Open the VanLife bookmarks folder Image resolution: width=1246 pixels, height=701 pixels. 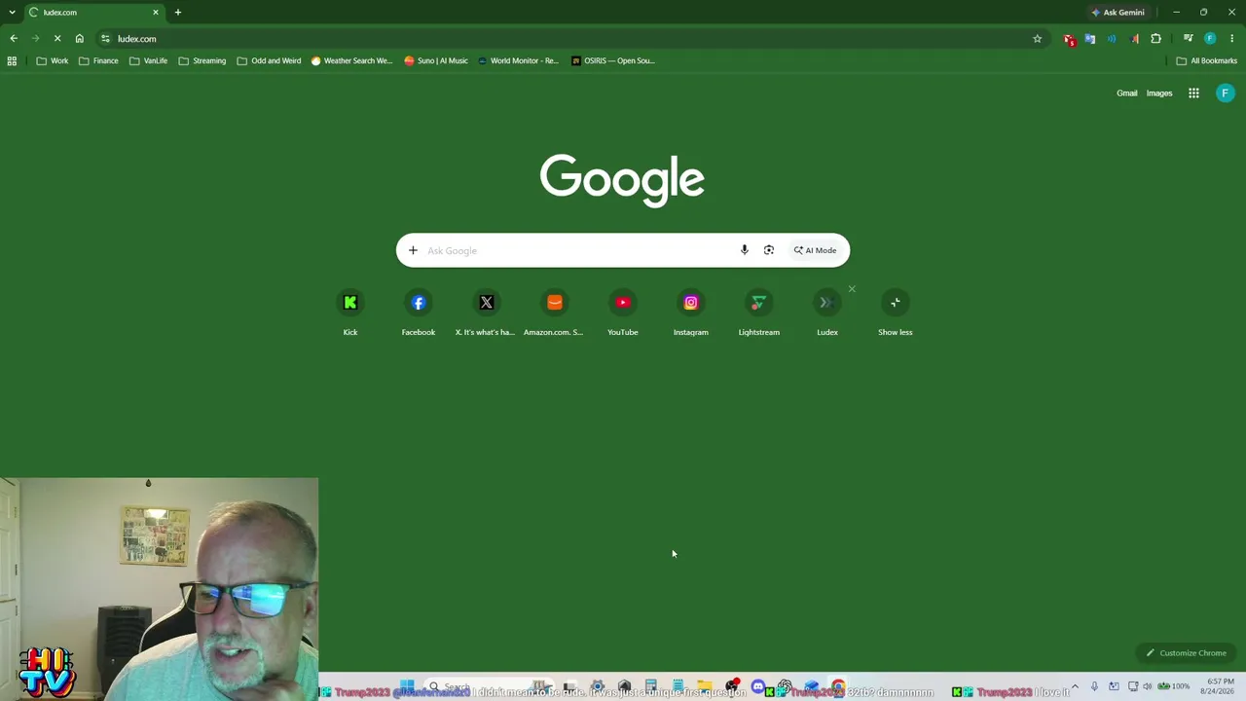pos(148,60)
